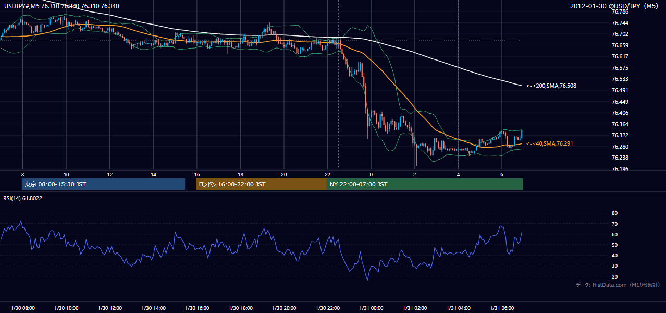
Task: Click bottom time label 1/30 20:00
Action: (x=283, y=308)
